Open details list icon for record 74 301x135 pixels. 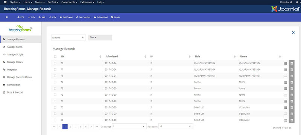286,82
